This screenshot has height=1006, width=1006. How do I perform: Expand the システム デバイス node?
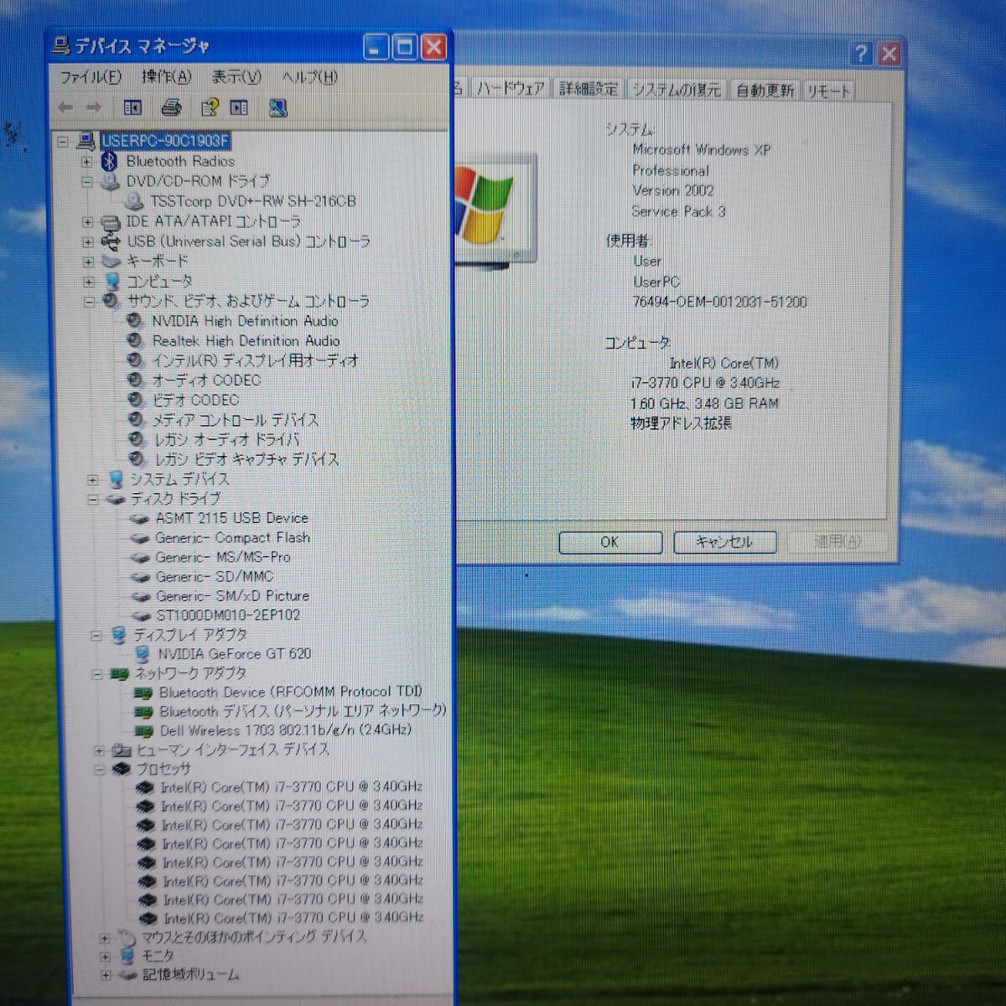[x=92, y=480]
